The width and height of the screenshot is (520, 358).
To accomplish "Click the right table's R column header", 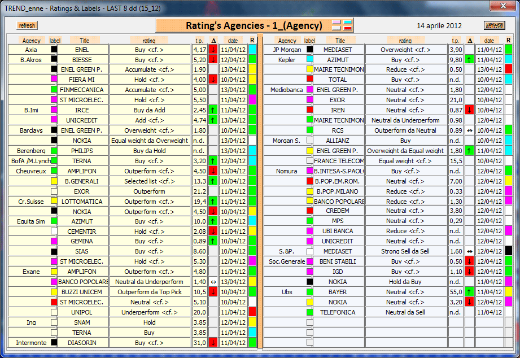I will click(x=508, y=40).
